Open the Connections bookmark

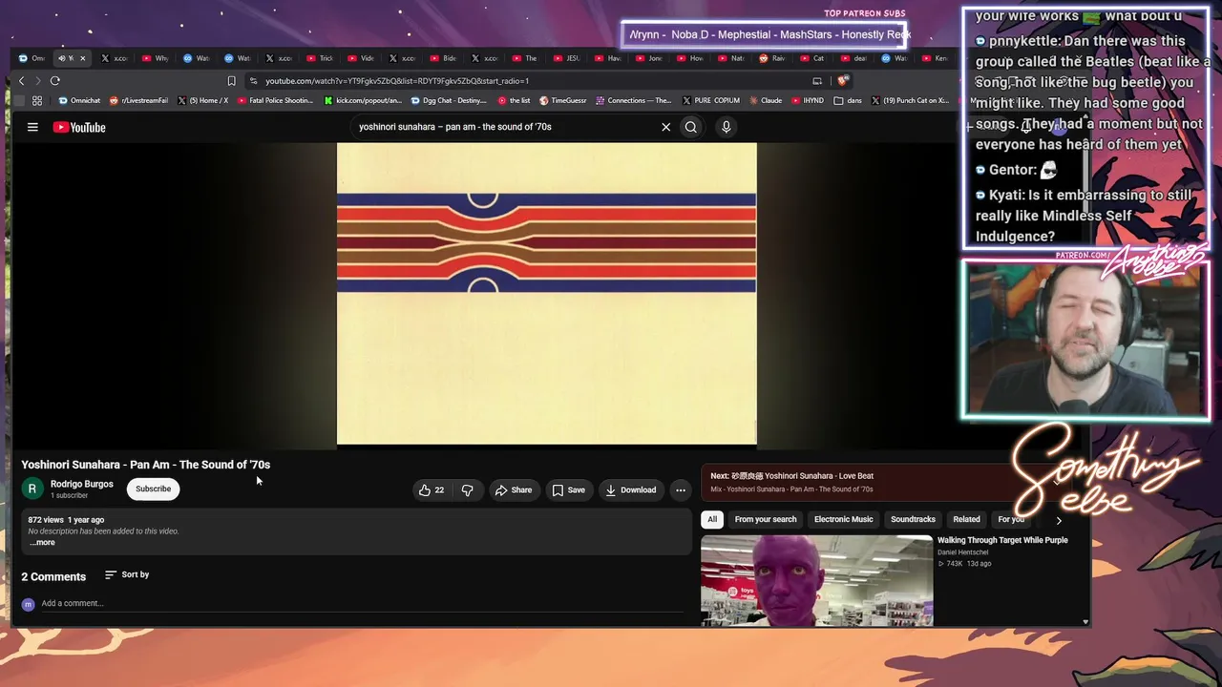pyautogui.click(x=634, y=100)
